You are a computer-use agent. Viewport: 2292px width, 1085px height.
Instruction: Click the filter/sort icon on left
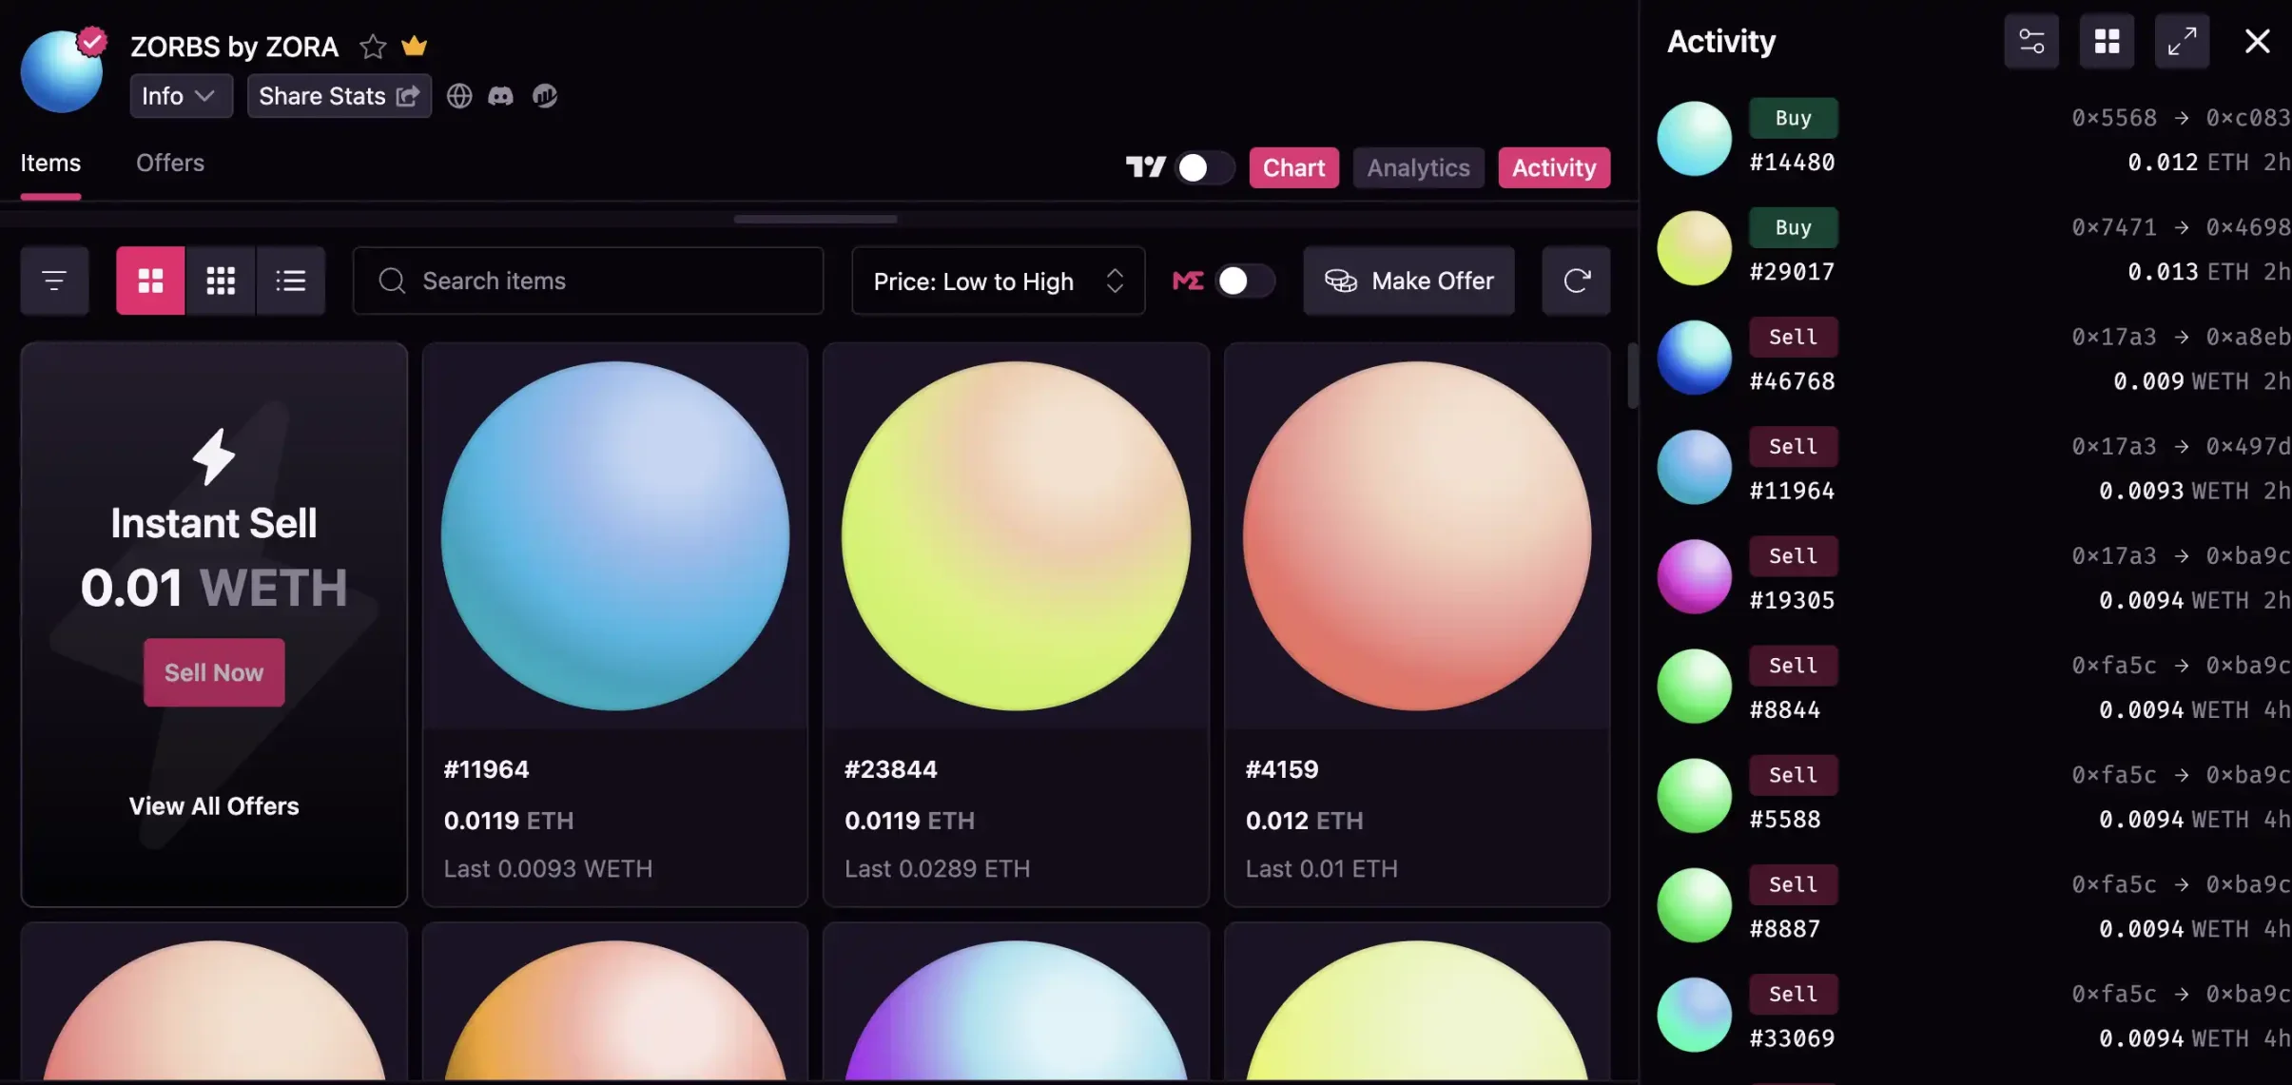[54, 280]
